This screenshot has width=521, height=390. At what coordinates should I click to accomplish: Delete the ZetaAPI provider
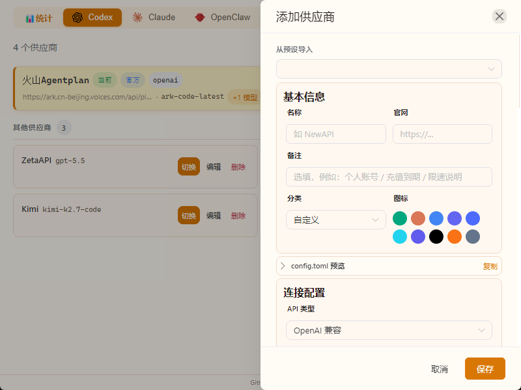[238, 167]
